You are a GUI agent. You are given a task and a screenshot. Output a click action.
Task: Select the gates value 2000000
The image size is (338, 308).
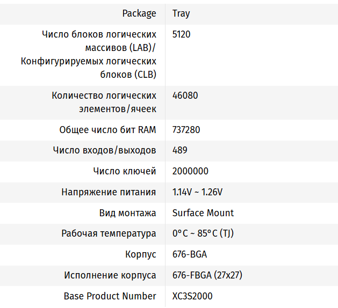point(190,171)
